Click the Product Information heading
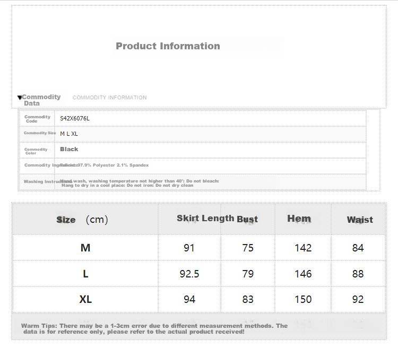This screenshot has height=348, width=398. point(168,46)
